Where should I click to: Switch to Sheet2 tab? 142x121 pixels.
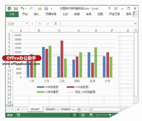(x=50, y=109)
